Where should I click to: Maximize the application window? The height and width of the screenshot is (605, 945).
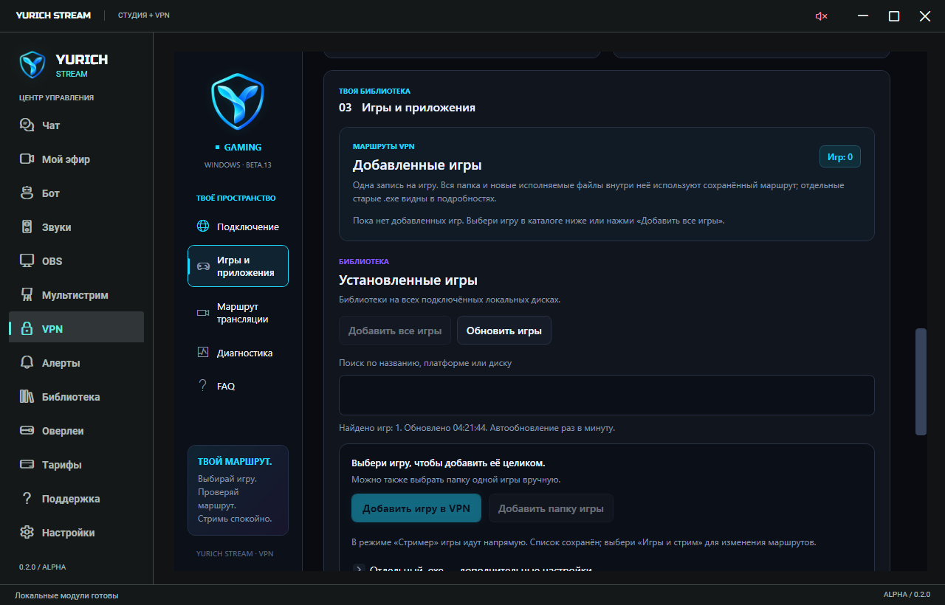click(x=894, y=16)
